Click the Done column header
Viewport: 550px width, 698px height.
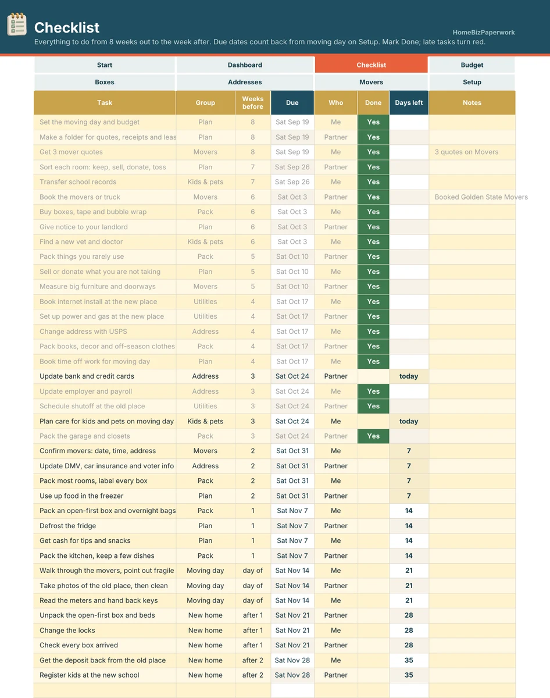pyautogui.click(x=373, y=102)
